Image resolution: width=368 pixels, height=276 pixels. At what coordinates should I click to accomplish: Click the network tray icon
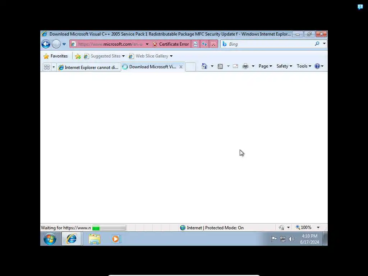[283, 239]
